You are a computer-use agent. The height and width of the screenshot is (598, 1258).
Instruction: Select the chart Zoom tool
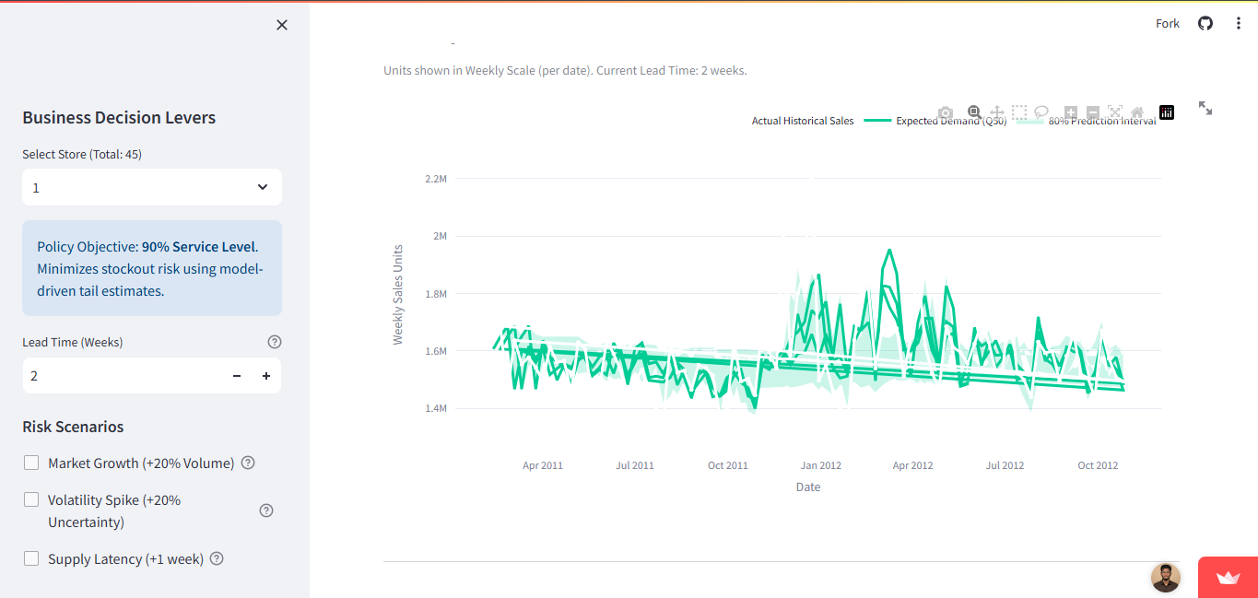click(975, 112)
